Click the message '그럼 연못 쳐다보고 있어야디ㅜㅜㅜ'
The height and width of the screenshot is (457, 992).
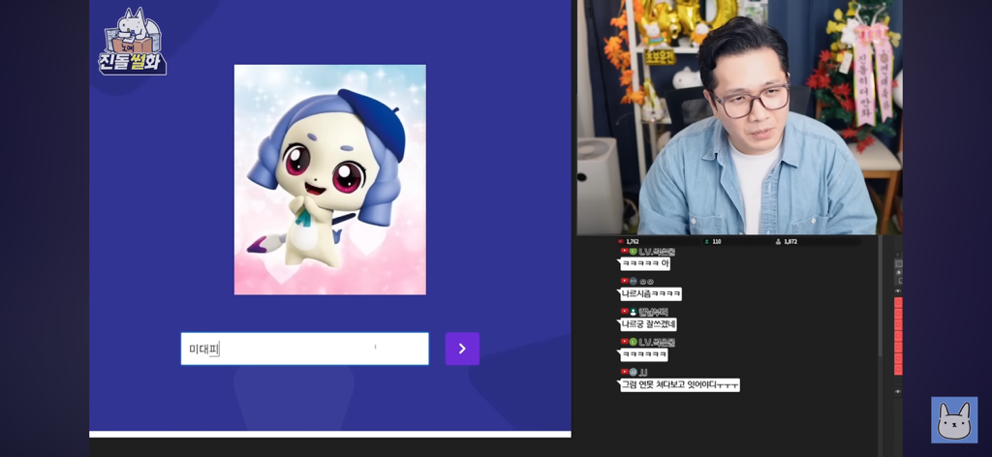[679, 385]
